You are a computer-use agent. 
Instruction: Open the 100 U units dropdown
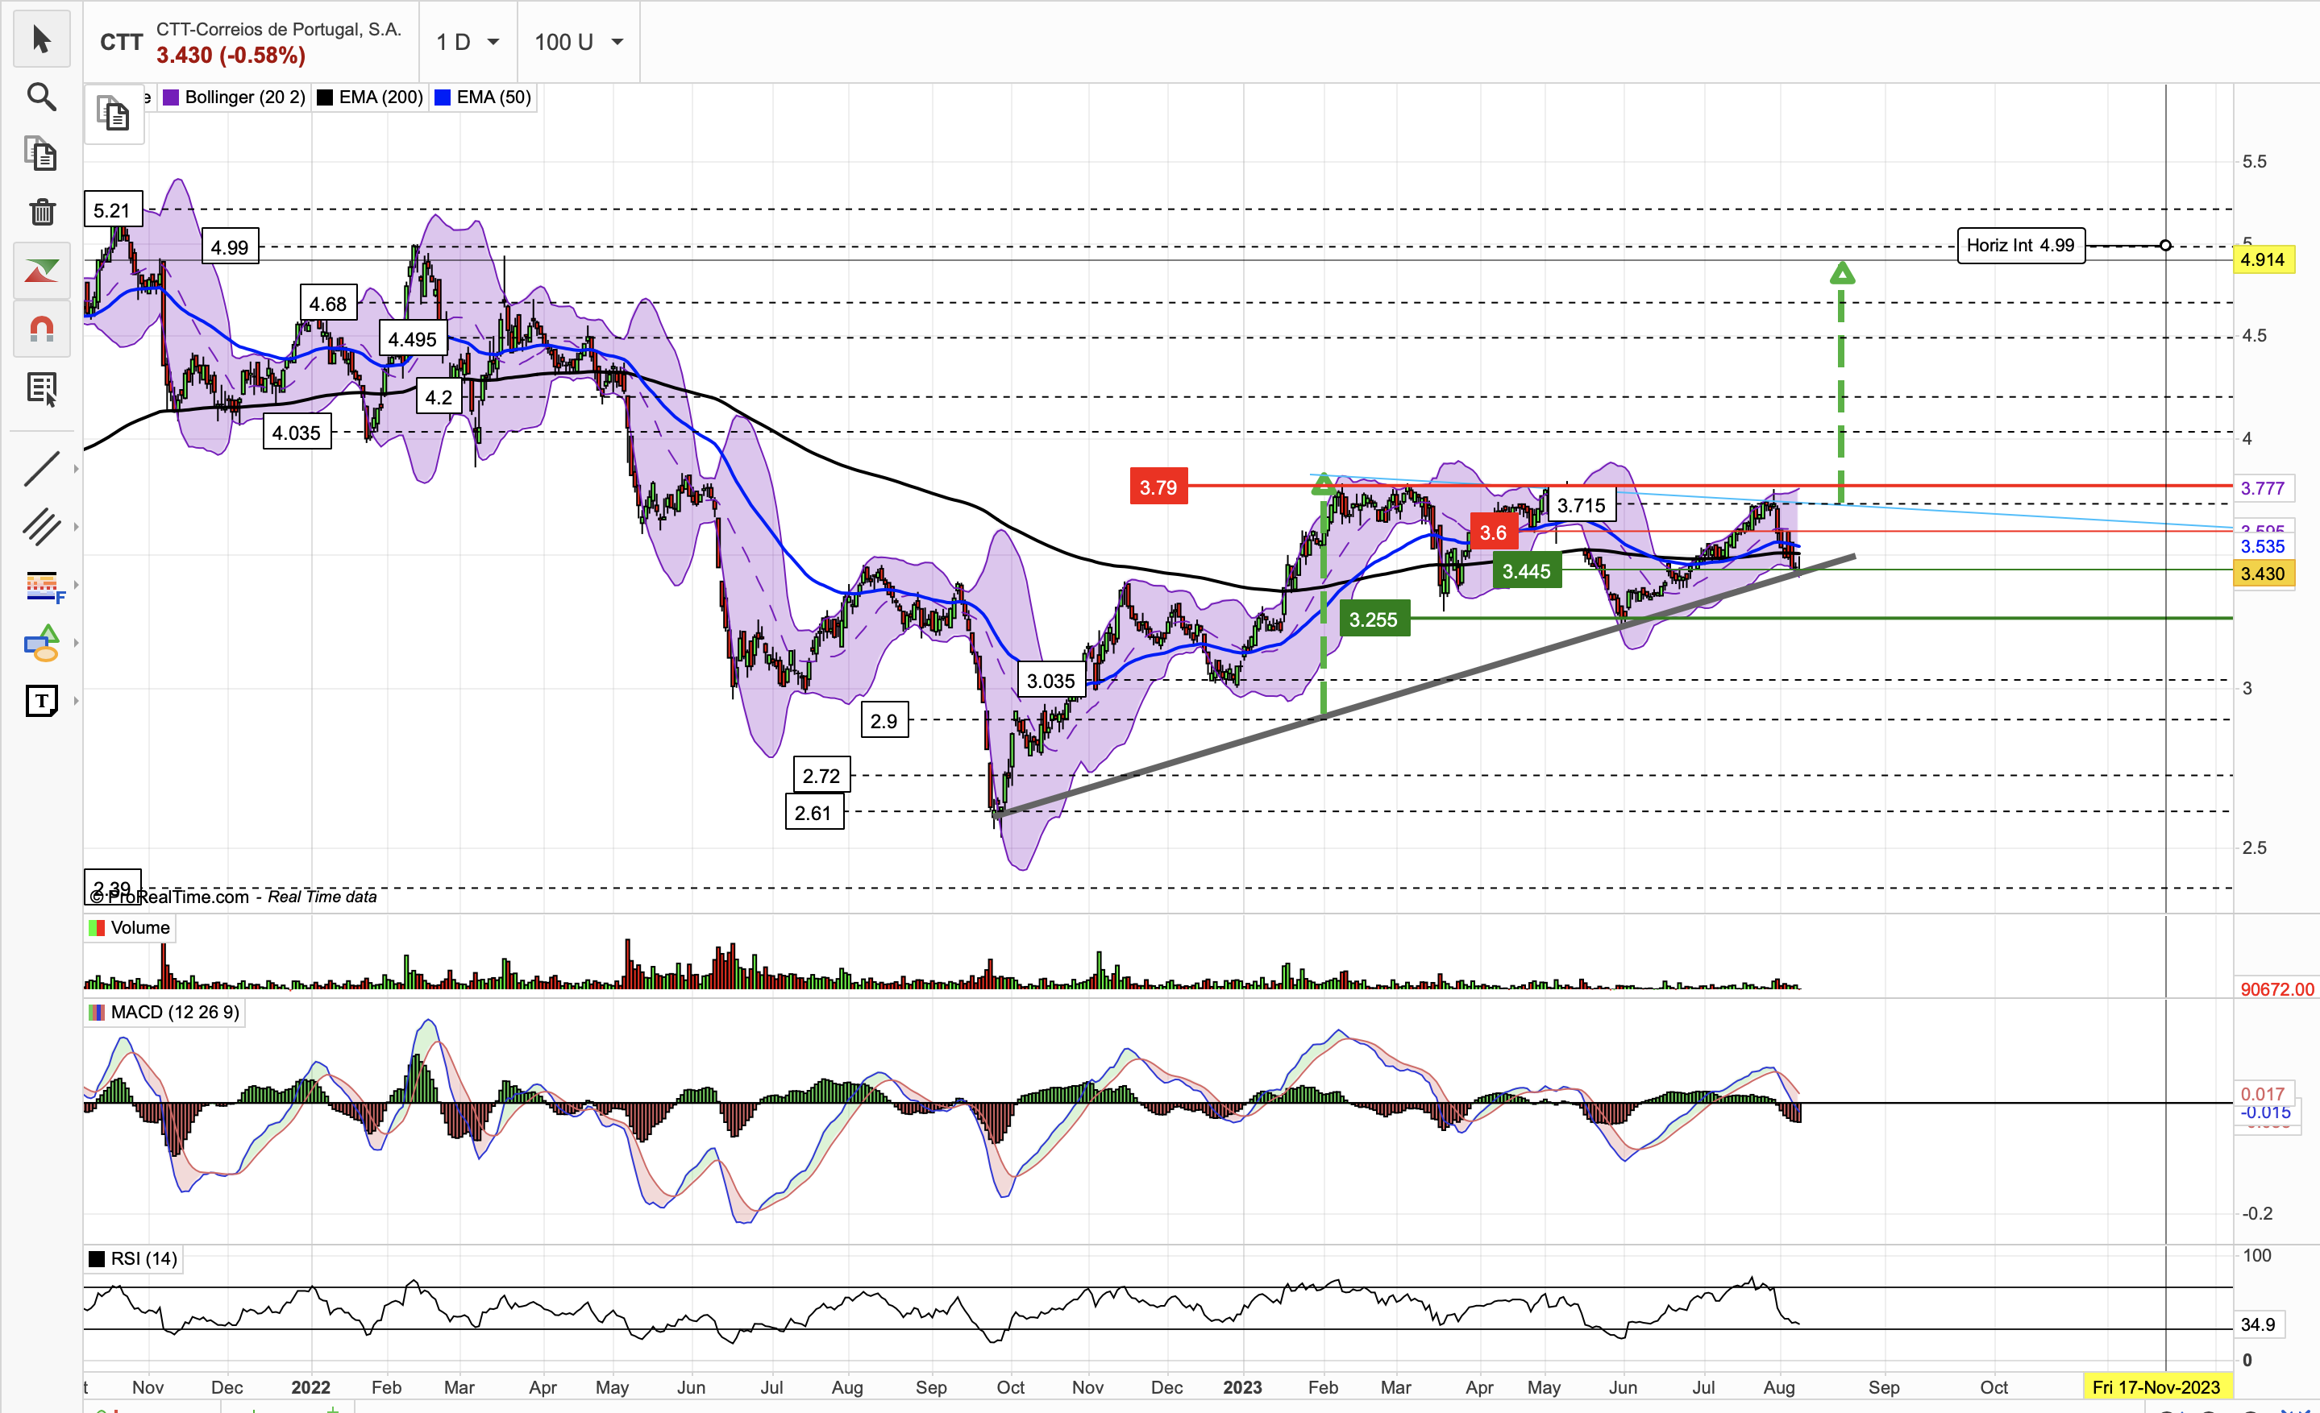(x=578, y=43)
